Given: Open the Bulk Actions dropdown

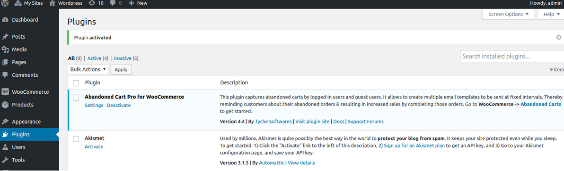Looking at the screenshot, I should pos(88,69).
